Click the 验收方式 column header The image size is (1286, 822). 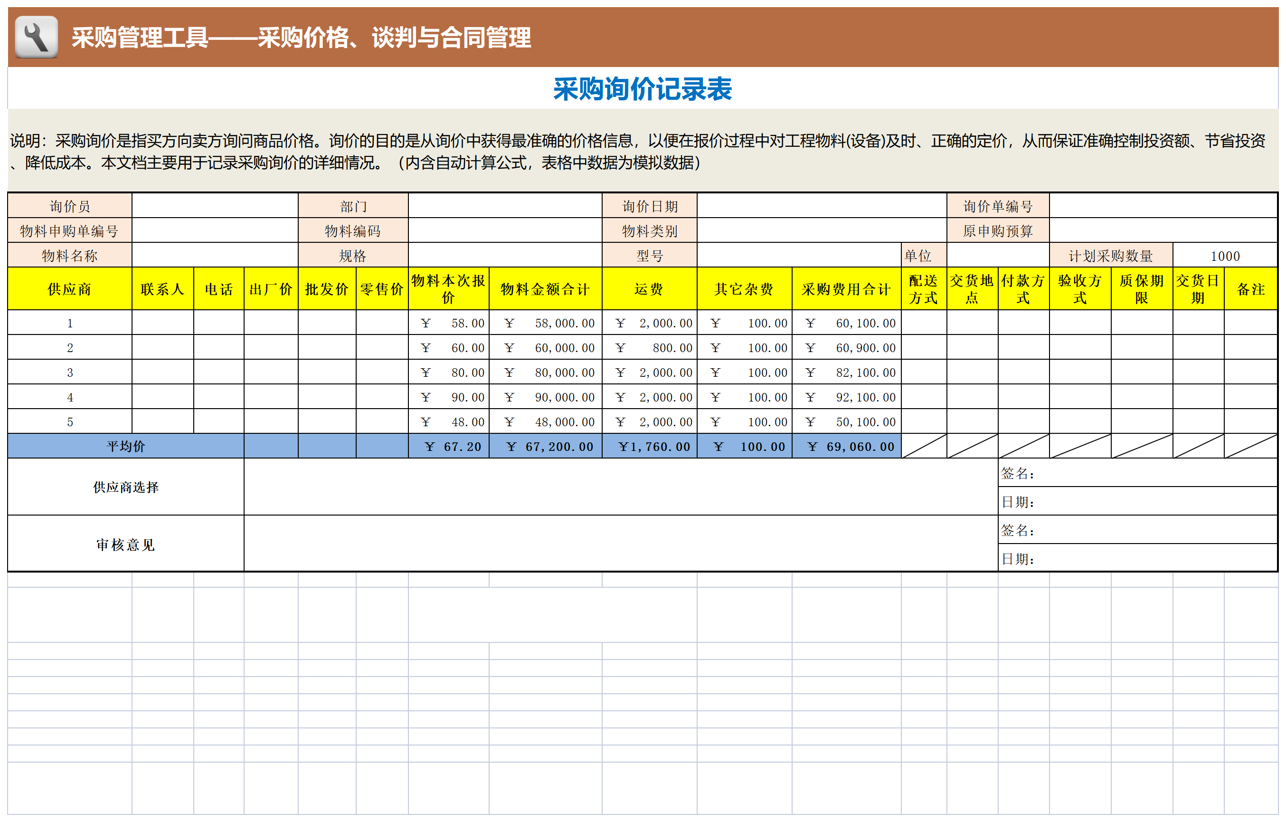click(x=1080, y=288)
